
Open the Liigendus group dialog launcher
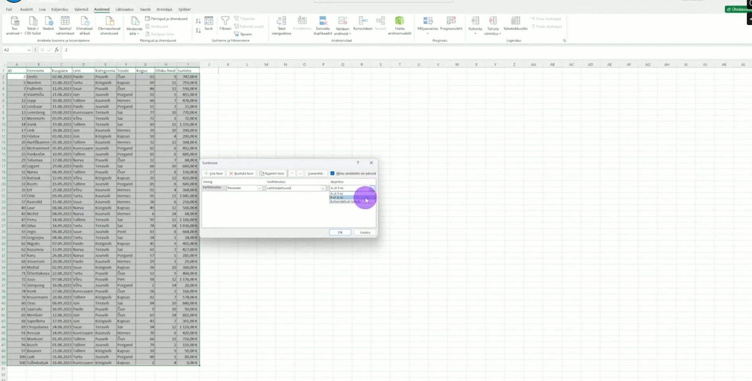click(564, 41)
